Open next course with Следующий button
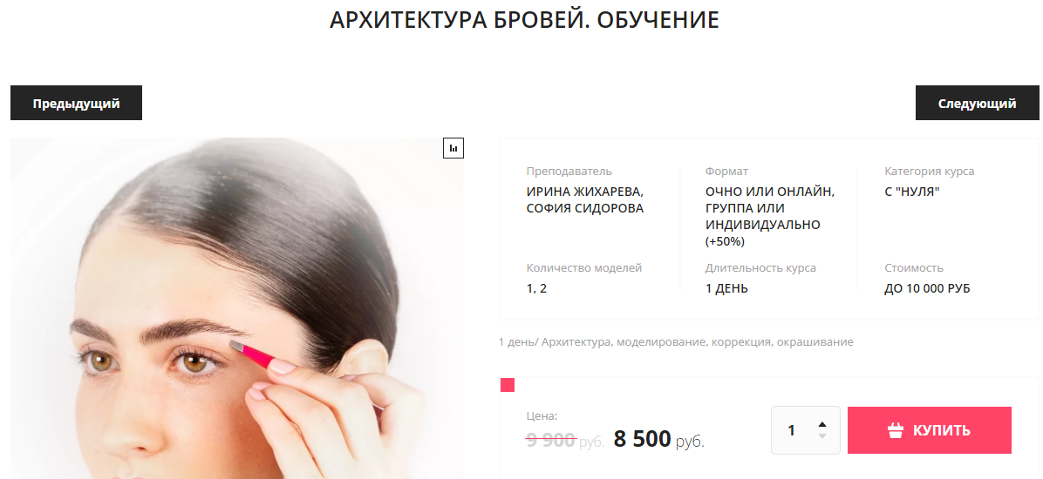1043x479 pixels. pos(977,103)
